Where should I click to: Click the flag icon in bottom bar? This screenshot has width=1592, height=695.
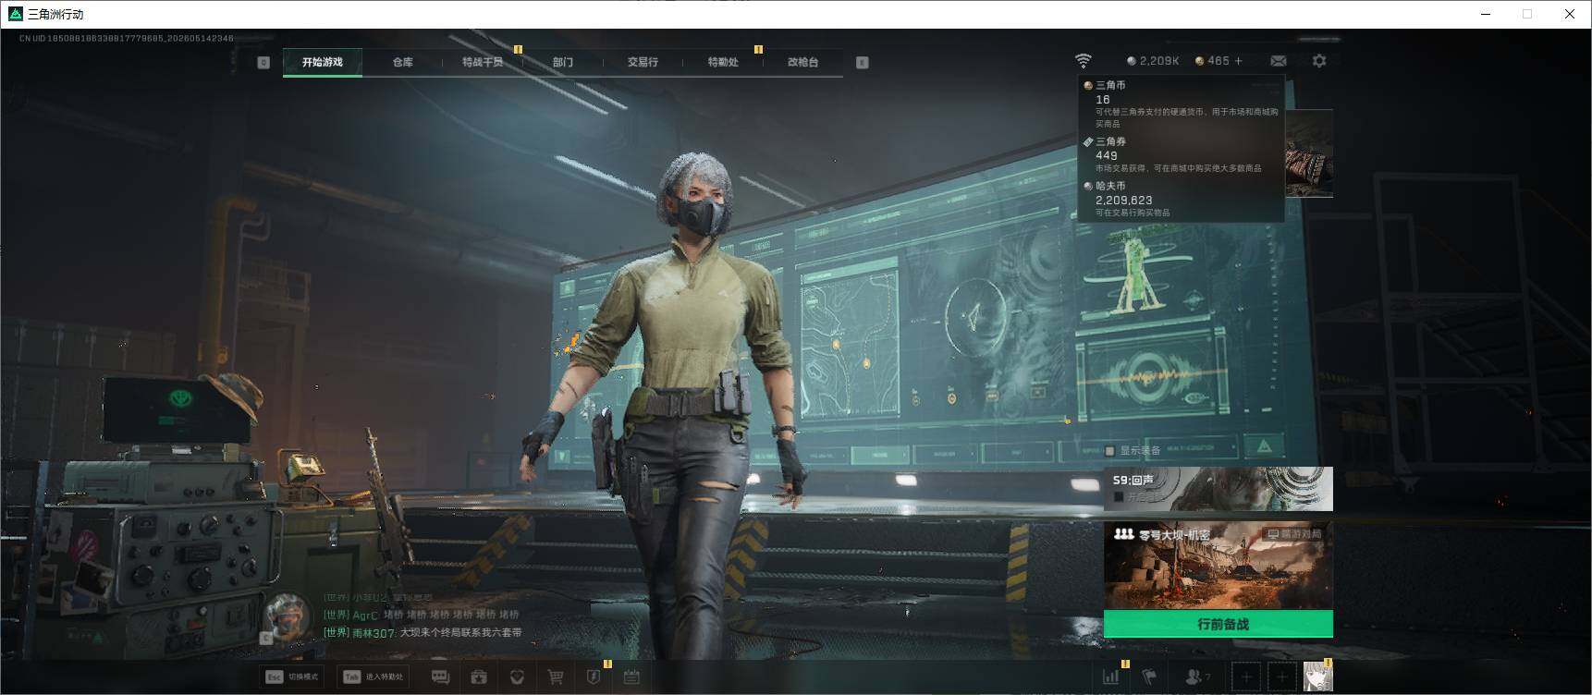(1149, 677)
